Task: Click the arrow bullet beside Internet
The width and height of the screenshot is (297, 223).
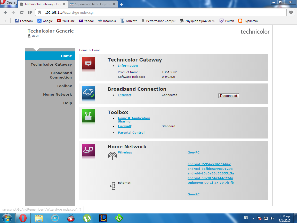Action: (114, 95)
